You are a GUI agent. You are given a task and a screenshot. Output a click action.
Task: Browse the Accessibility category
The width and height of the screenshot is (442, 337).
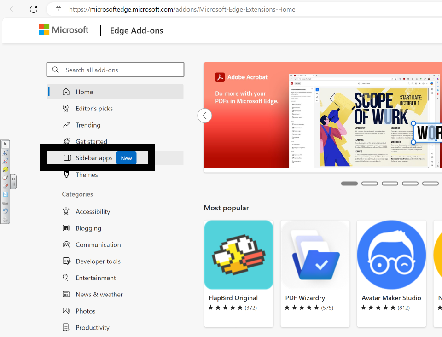pyautogui.click(x=93, y=212)
